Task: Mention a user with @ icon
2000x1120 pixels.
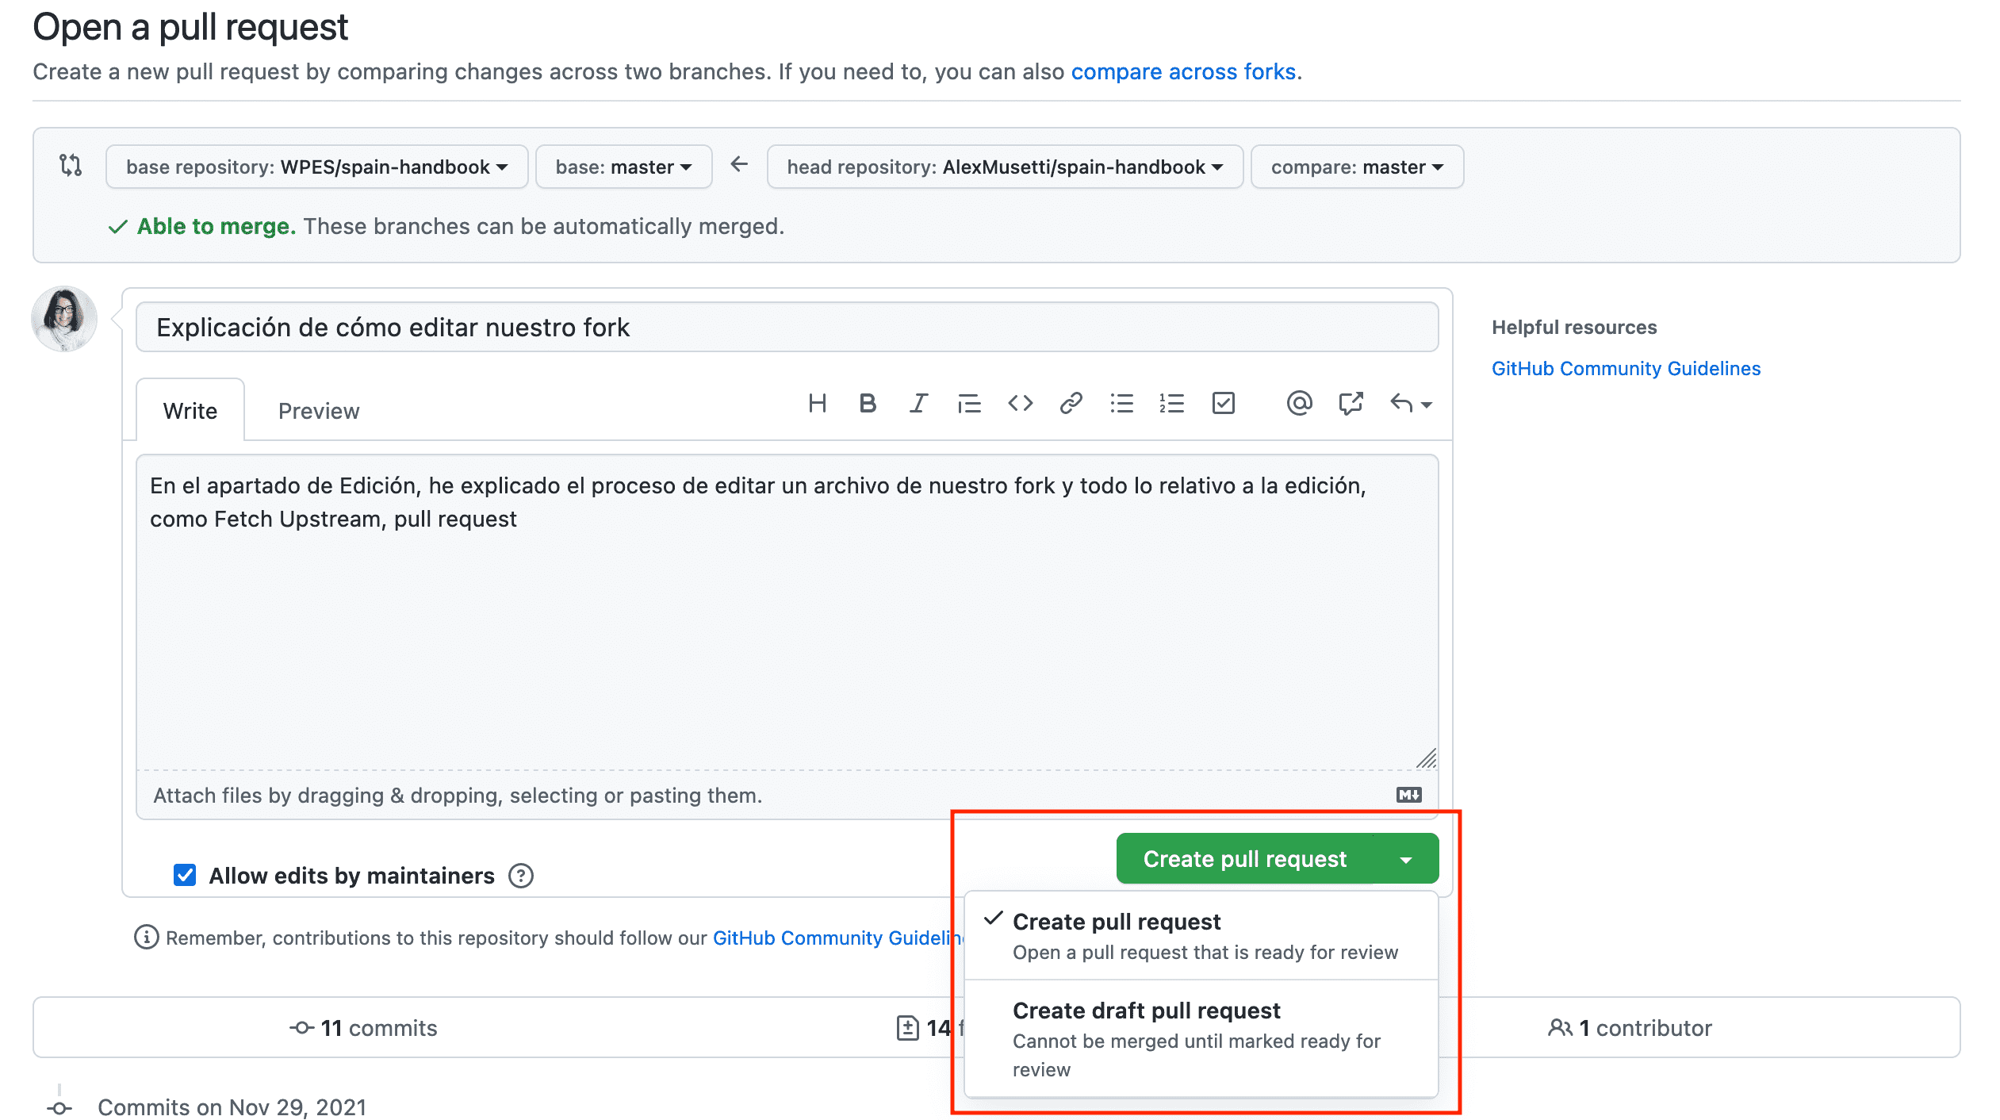Action: coord(1299,404)
